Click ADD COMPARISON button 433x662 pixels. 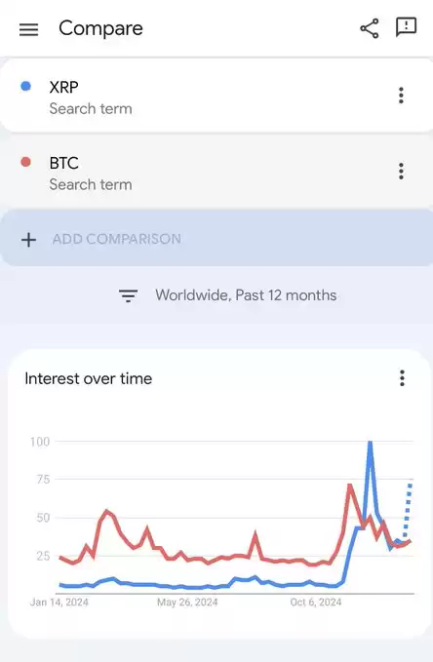click(x=216, y=238)
